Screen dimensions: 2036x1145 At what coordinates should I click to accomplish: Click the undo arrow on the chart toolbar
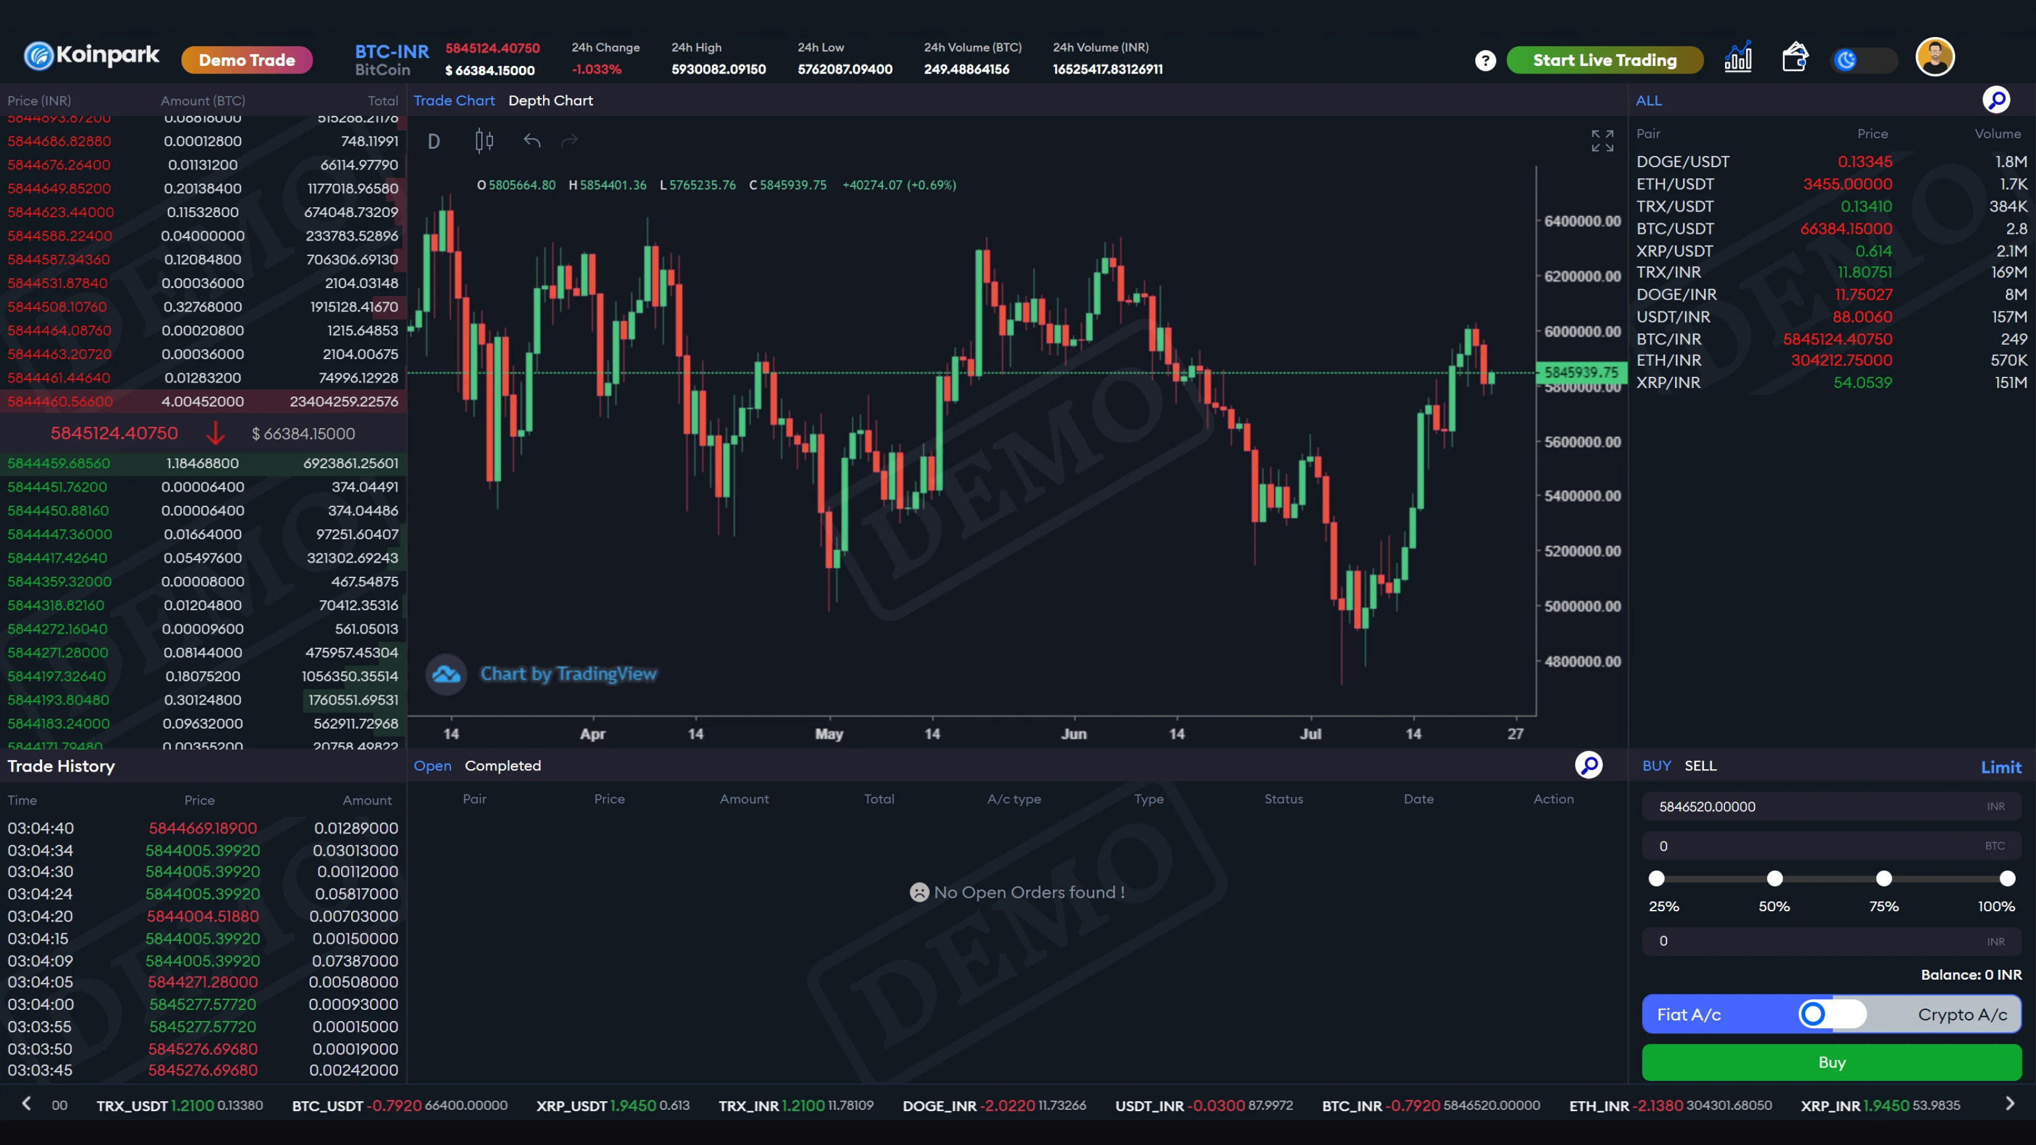pyautogui.click(x=531, y=140)
